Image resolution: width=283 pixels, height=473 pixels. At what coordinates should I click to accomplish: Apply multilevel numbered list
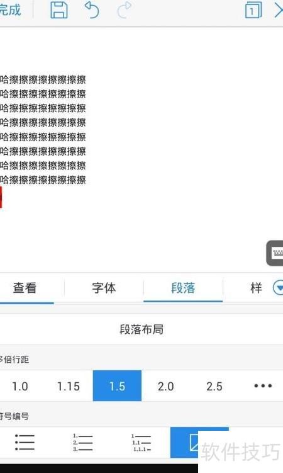click(141, 443)
